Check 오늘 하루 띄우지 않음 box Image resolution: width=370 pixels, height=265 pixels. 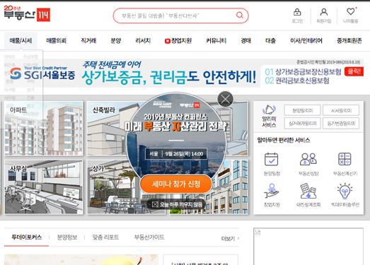click(x=155, y=204)
